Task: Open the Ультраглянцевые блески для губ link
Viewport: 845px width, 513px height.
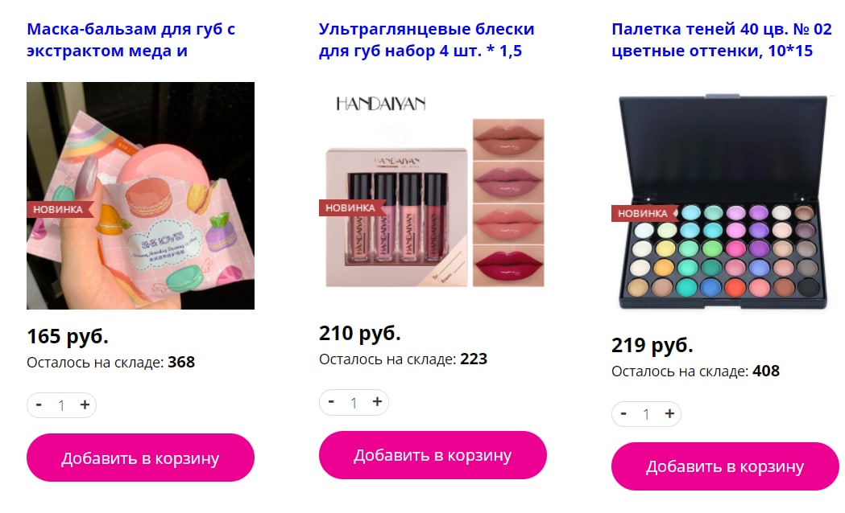Action: [426, 39]
